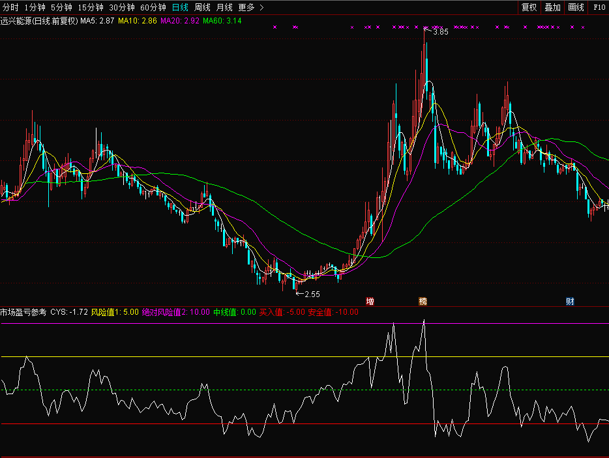
Task: Click the blue 财 event marker icon
Action: [x=570, y=301]
